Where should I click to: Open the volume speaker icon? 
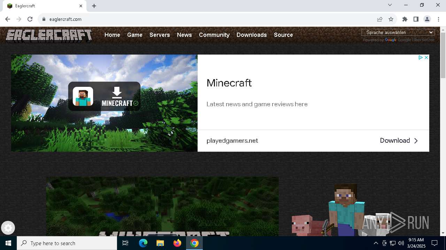[401, 243]
